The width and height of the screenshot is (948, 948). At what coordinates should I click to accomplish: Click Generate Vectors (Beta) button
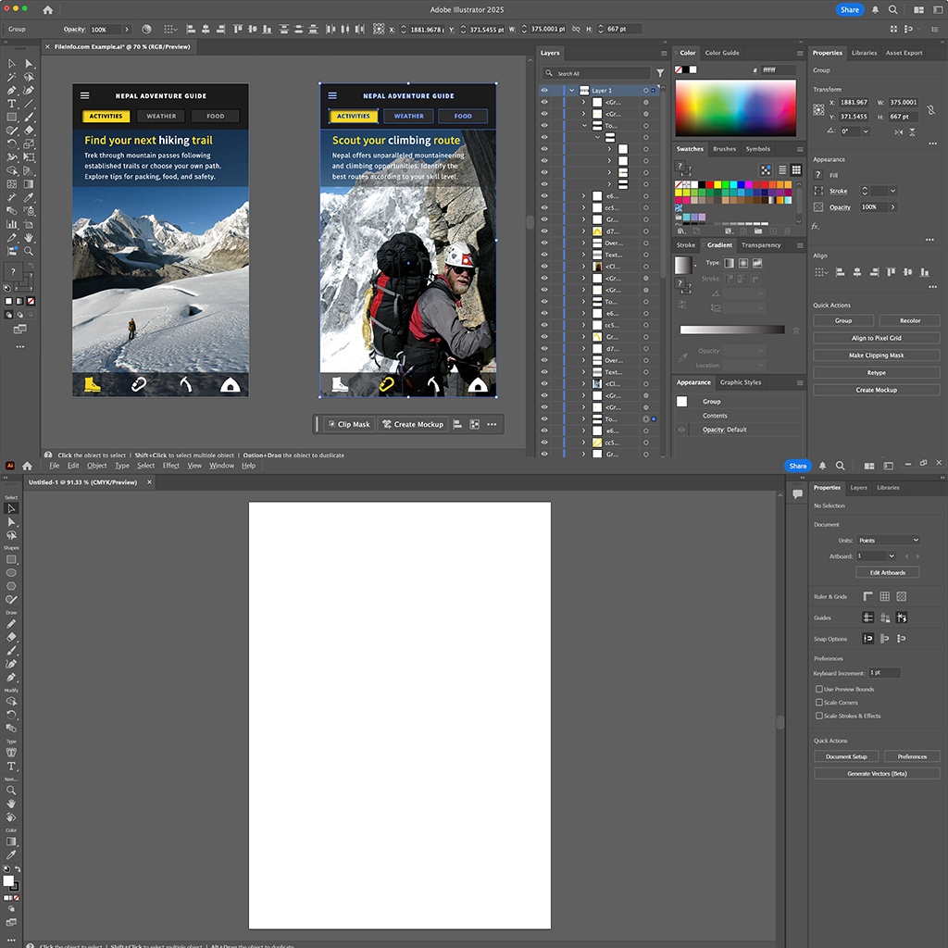(x=877, y=773)
